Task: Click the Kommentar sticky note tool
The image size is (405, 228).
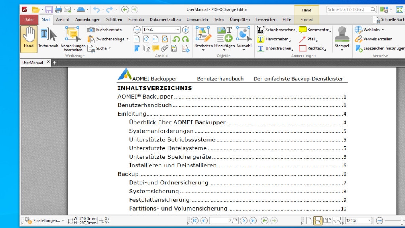Action: (314, 30)
